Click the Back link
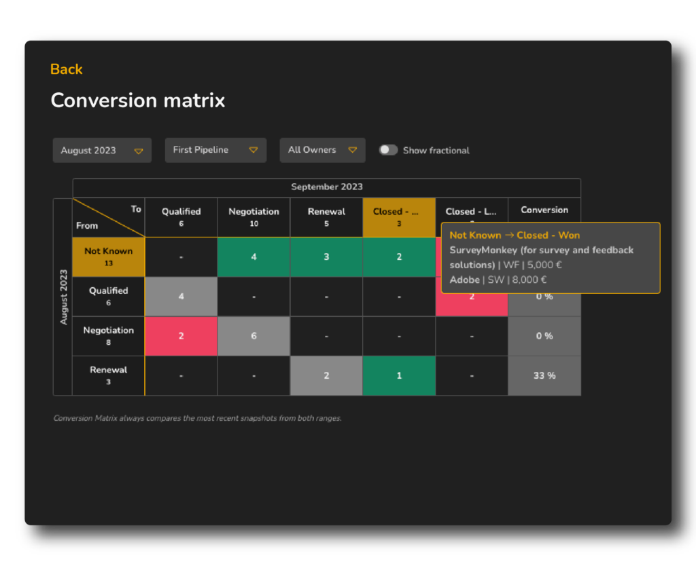The height and width of the screenshot is (566, 696). coord(66,69)
